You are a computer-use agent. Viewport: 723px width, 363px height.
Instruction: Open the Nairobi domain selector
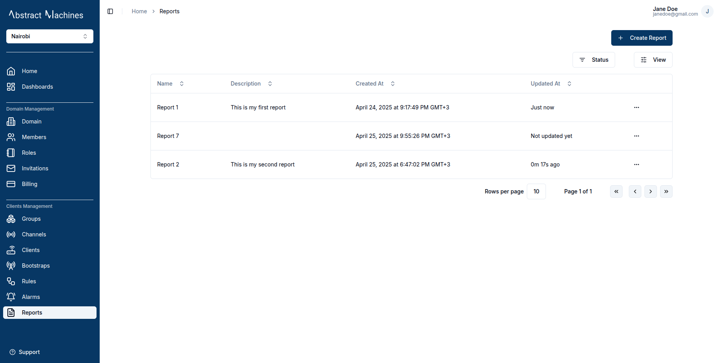(x=50, y=36)
